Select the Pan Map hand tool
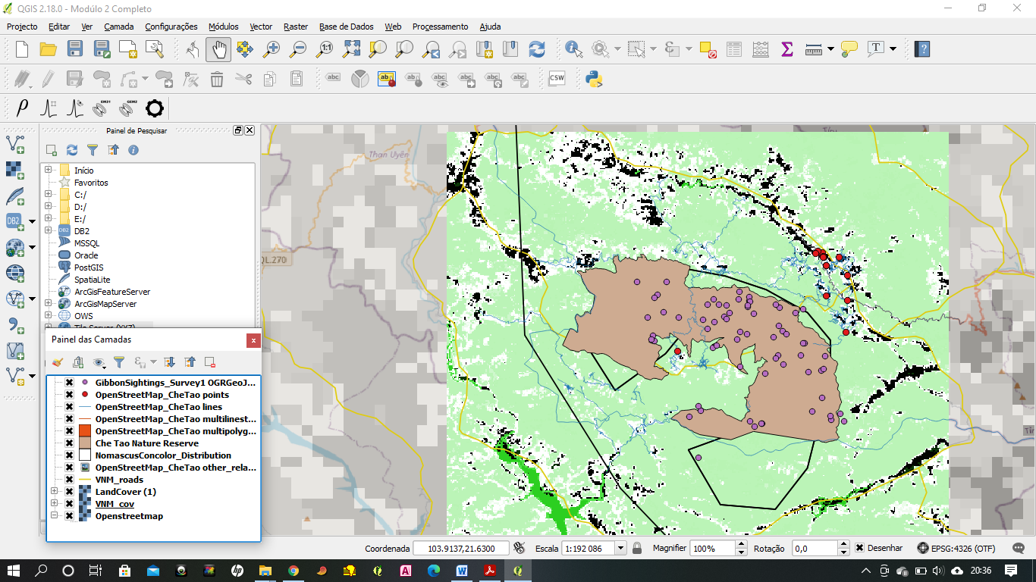 pos(218,49)
